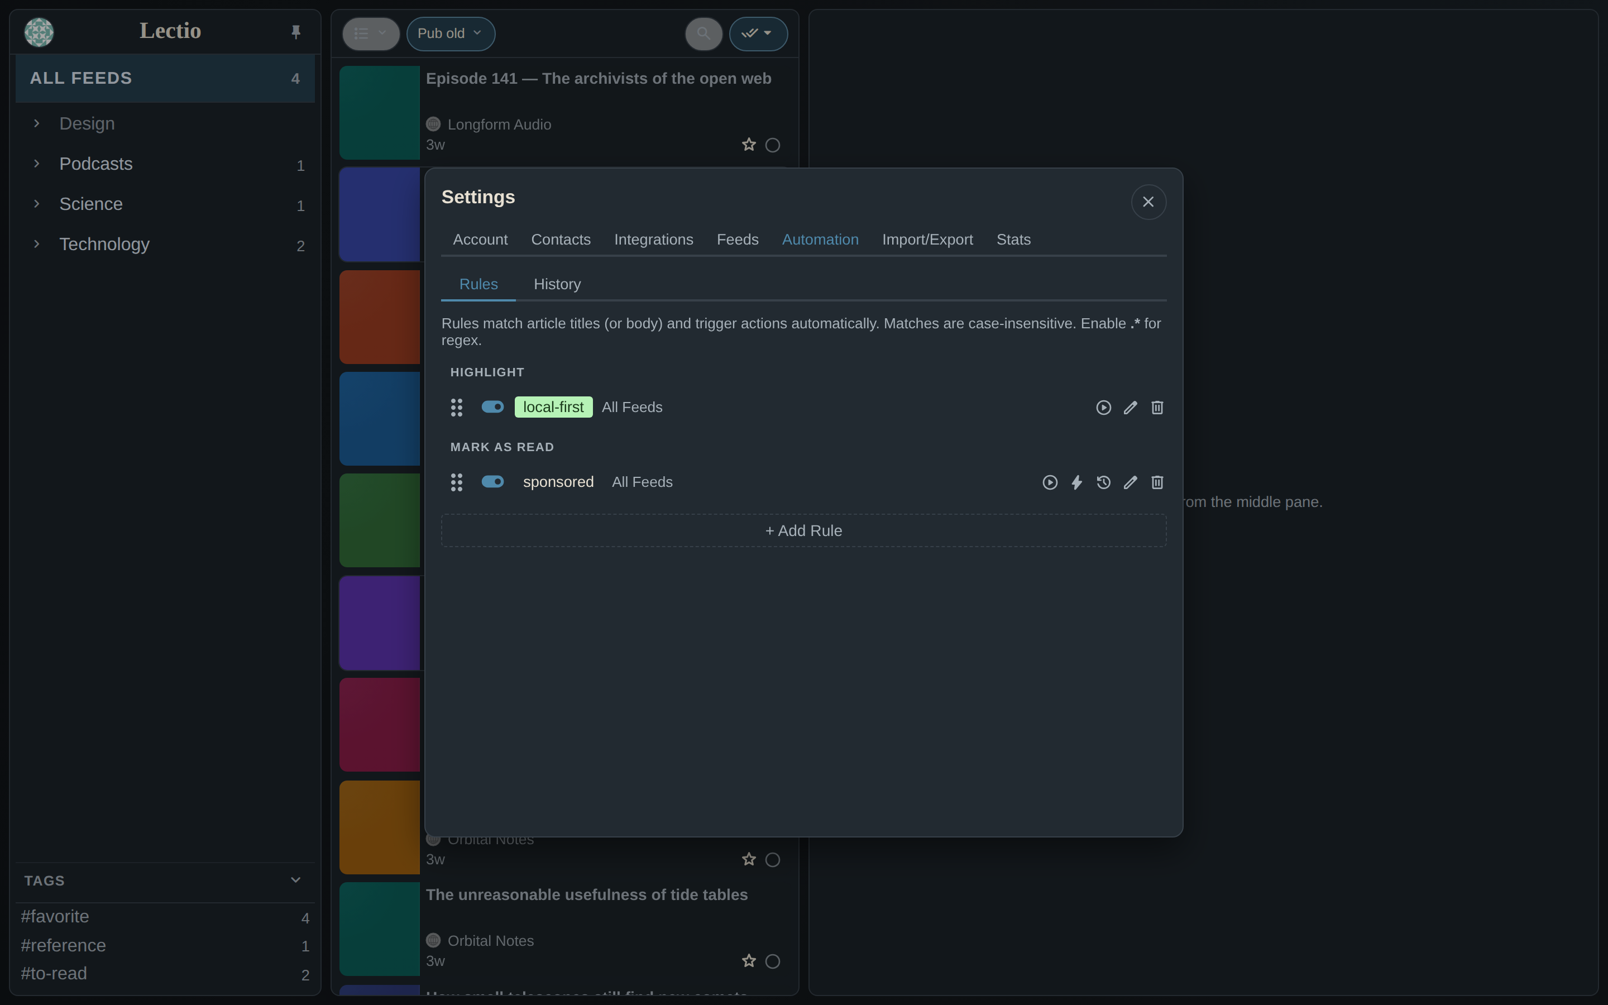This screenshot has height=1005, width=1608.
Task: Click the Podcasts folder label
Action: point(95,164)
